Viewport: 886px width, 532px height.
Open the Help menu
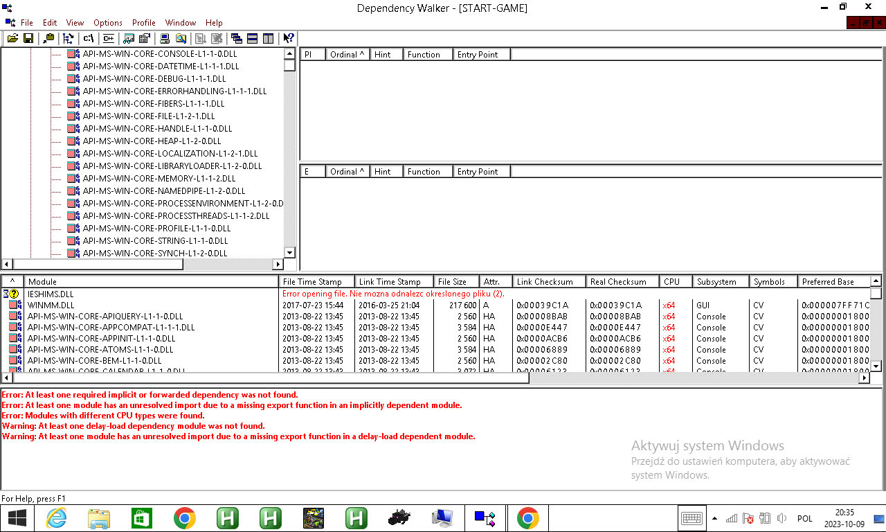[215, 23]
